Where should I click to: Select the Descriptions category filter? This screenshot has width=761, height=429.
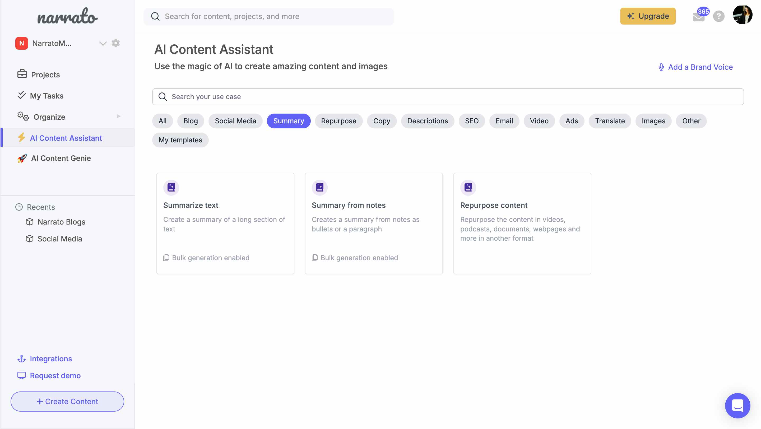(428, 121)
